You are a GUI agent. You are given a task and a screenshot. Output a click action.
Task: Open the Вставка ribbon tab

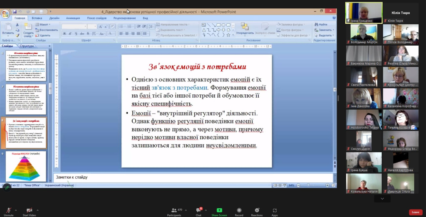(x=37, y=18)
